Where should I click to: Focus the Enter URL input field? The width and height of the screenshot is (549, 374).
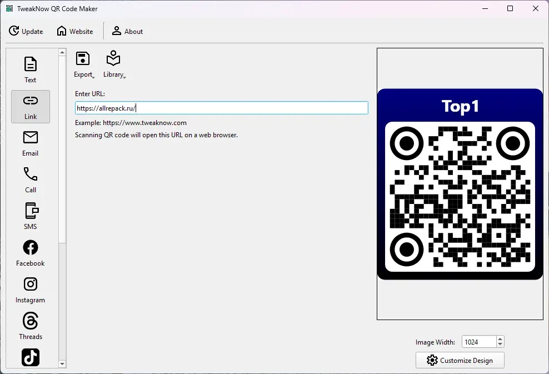click(x=221, y=108)
